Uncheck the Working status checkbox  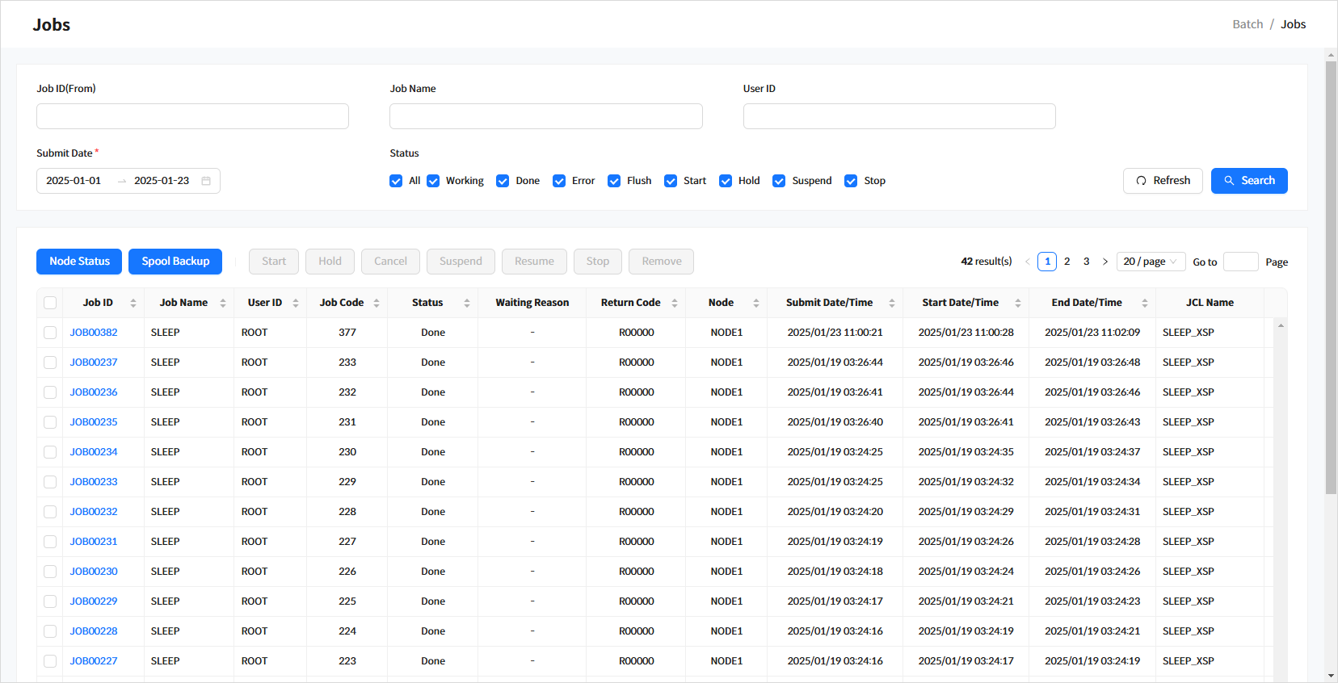click(433, 181)
